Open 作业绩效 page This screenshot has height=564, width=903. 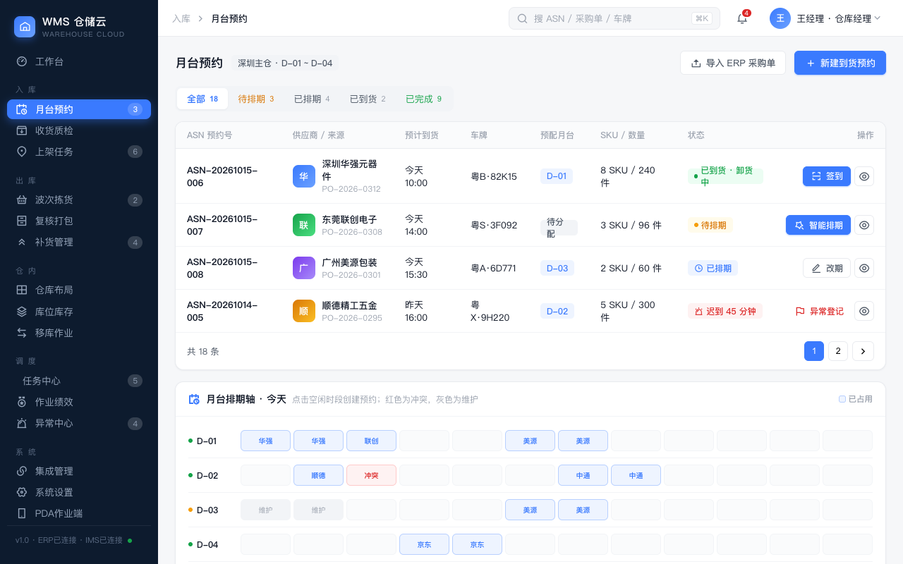(79, 402)
